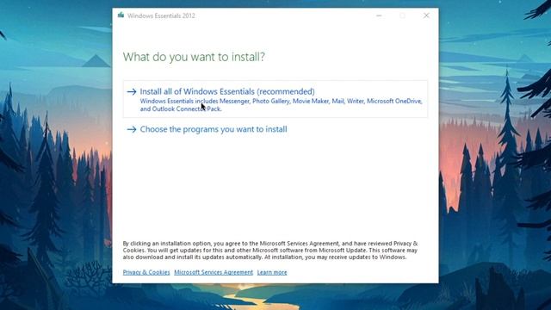Click the Learn more link
Image resolution: width=551 pixels, height=310 pixels.
pyautogui.click(x=272, y=272)
